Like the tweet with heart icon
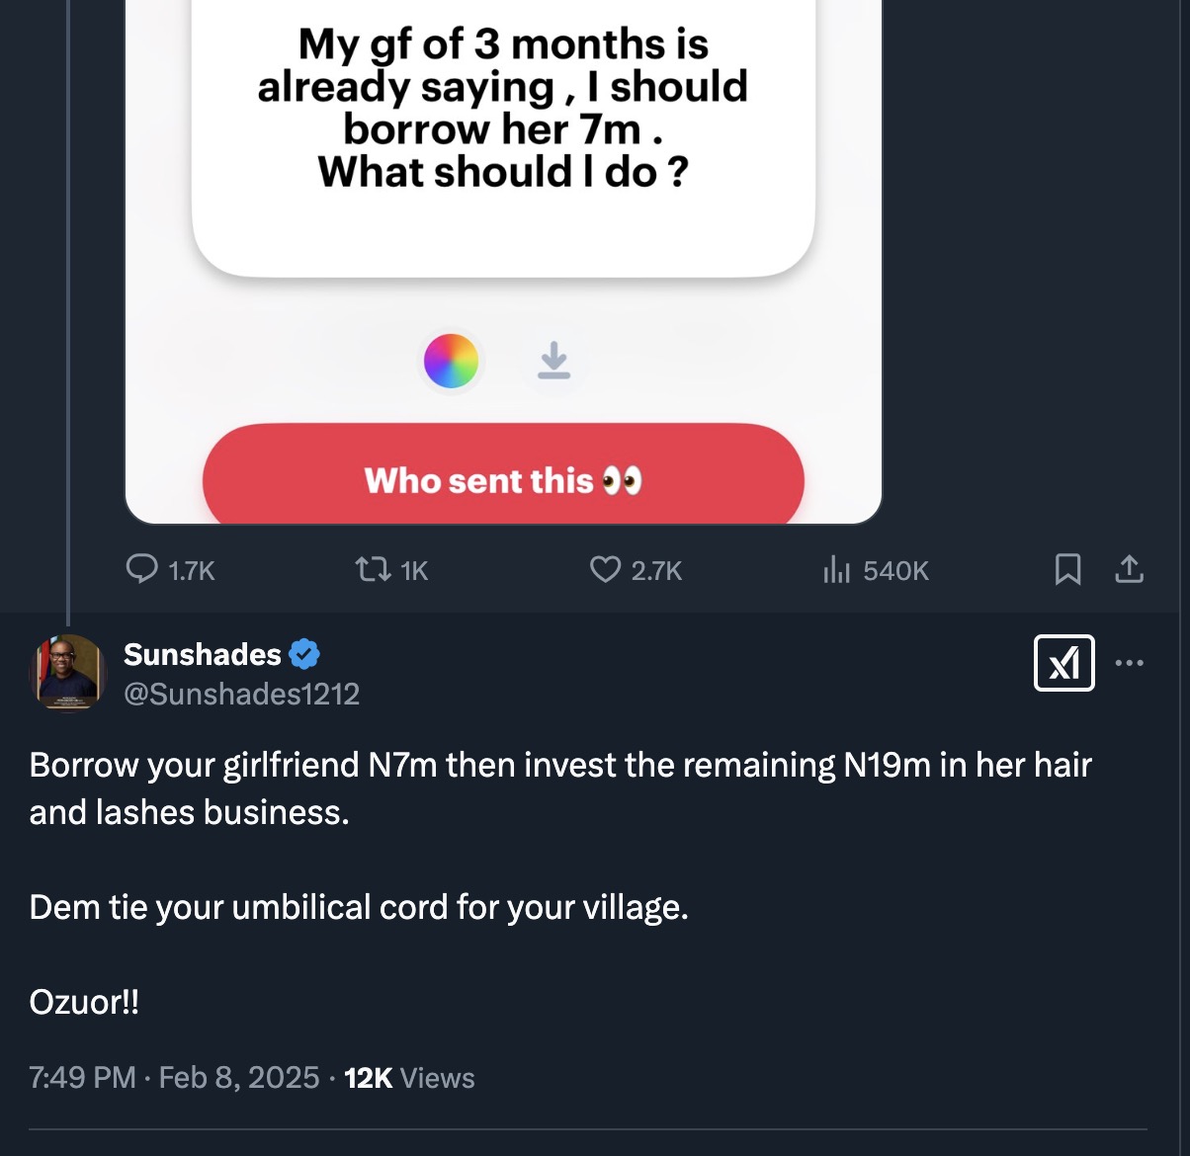 point(605,569)
